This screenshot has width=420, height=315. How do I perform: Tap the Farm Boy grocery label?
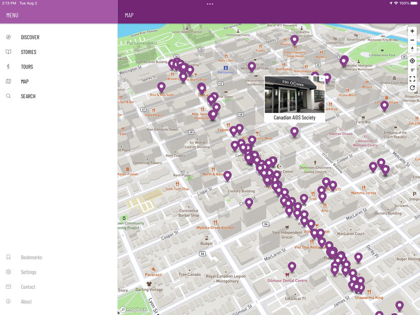point(363,122)
